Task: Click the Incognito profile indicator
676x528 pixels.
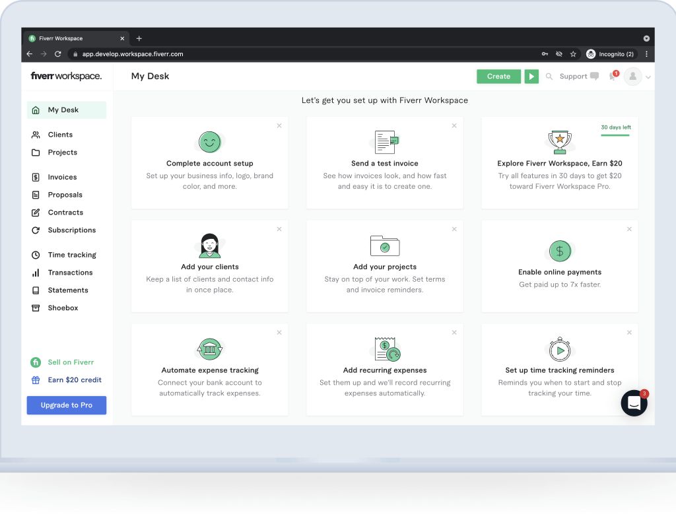Action: [x=610, y=54]
